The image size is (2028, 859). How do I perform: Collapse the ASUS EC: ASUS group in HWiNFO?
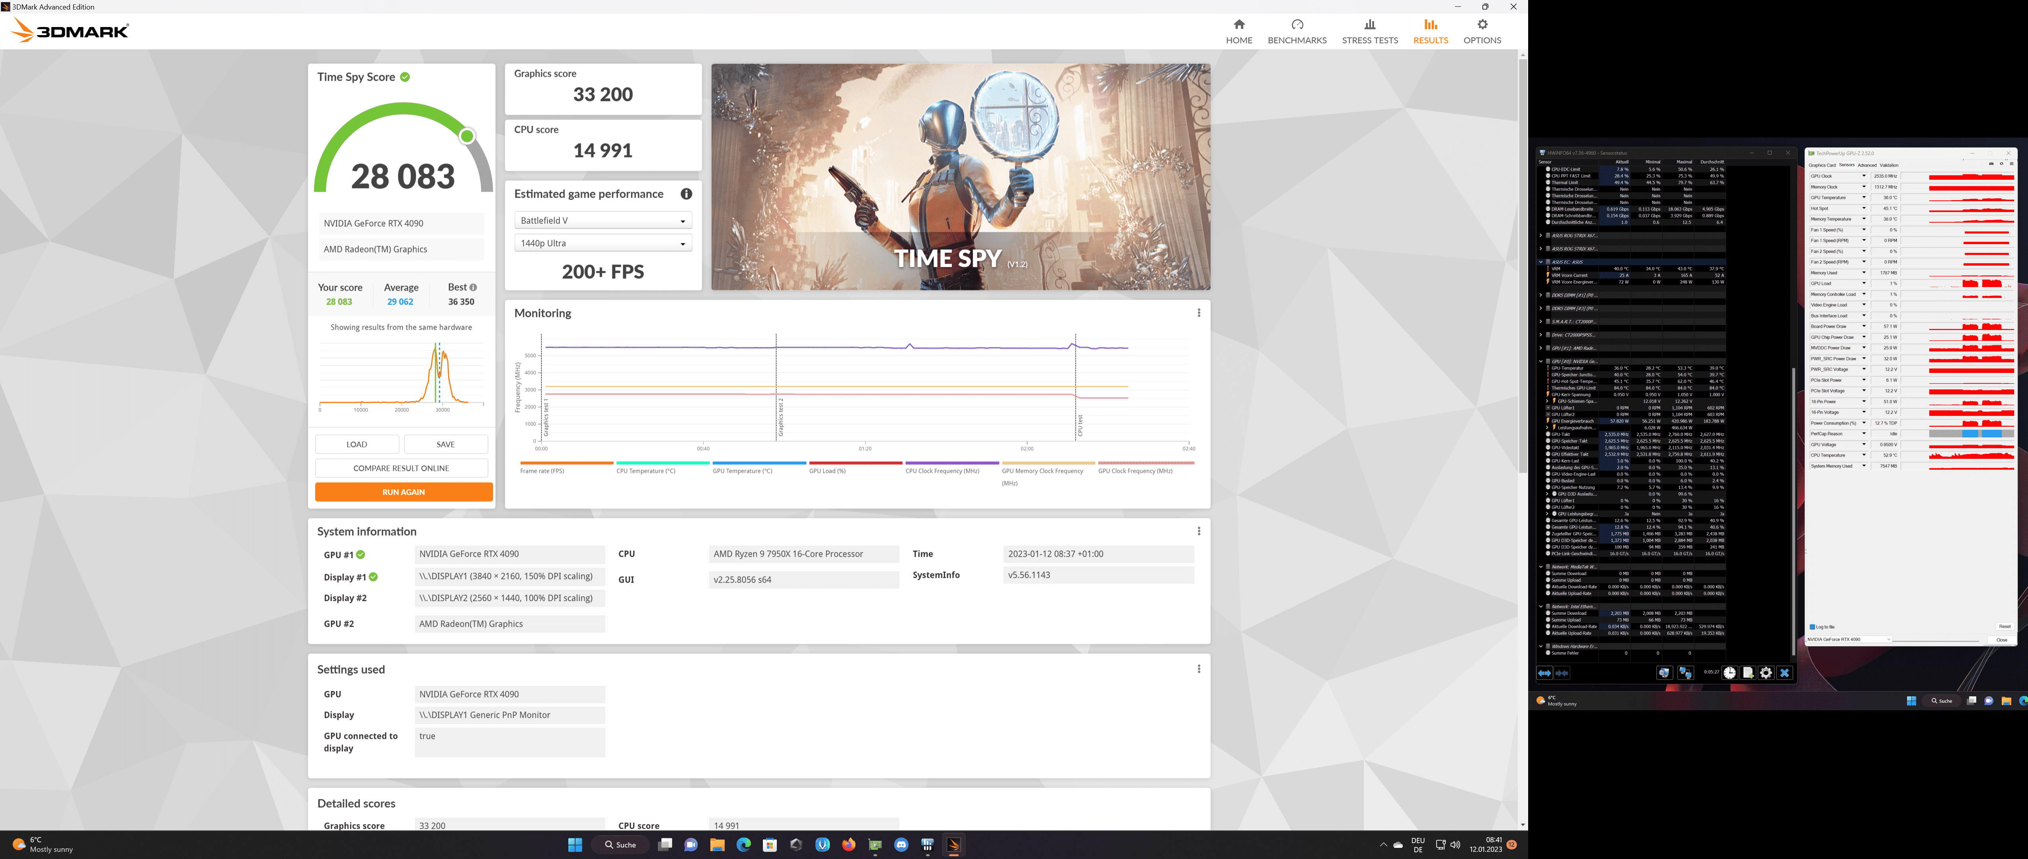point(1540,262)
